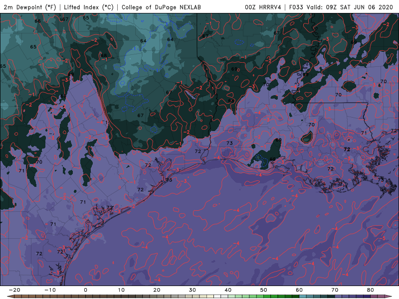The height and width of the screenshot is (299, 399).
Task: Click the '30' color scale label
Action: tap(193, 290)
